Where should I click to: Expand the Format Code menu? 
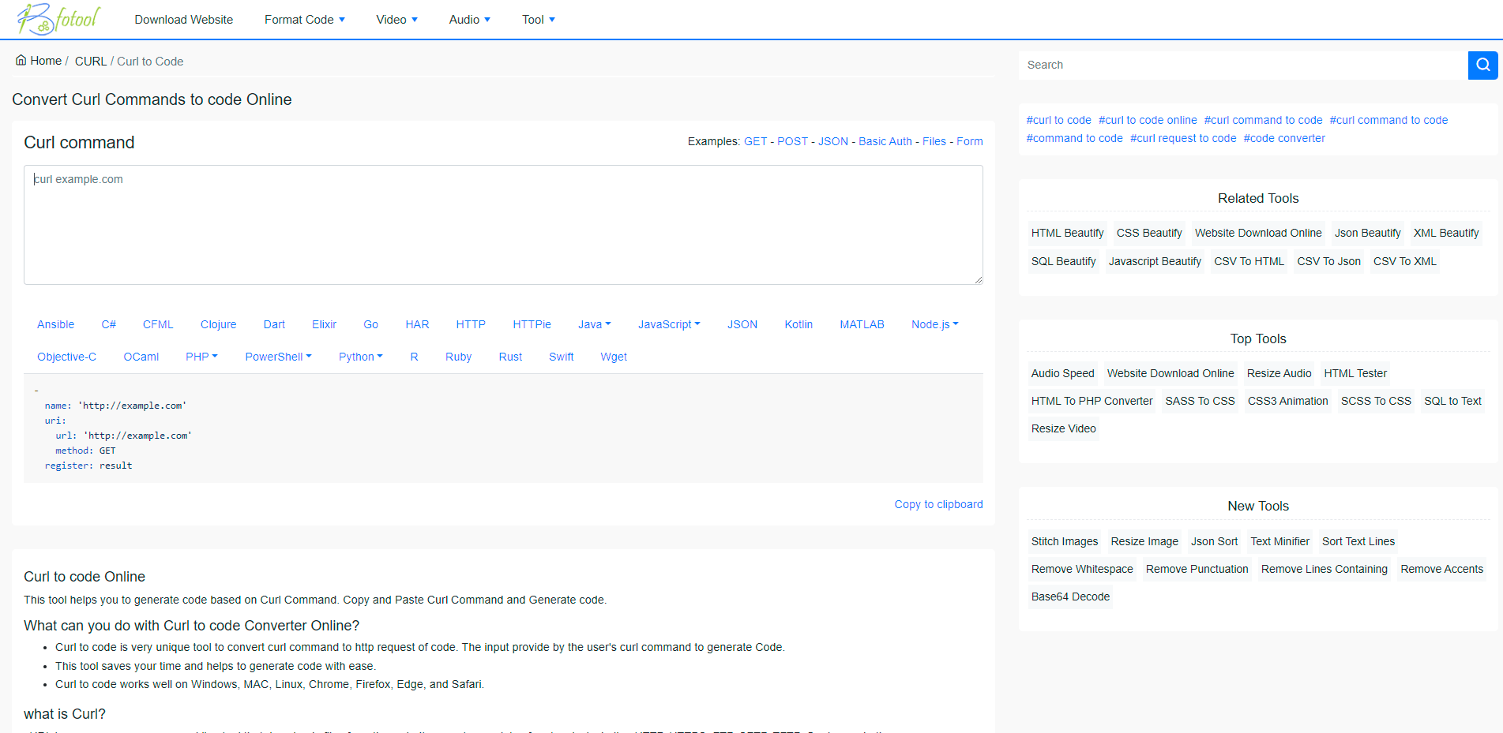(x=304, y=20)
